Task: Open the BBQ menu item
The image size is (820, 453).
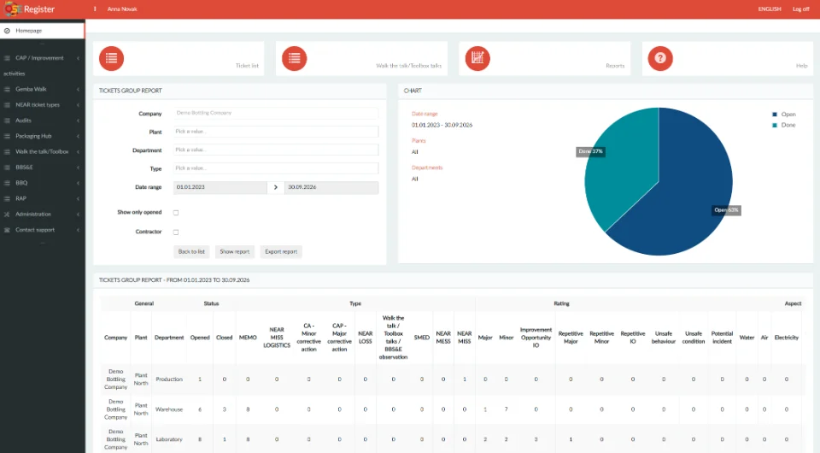Action: pos(42,183)
